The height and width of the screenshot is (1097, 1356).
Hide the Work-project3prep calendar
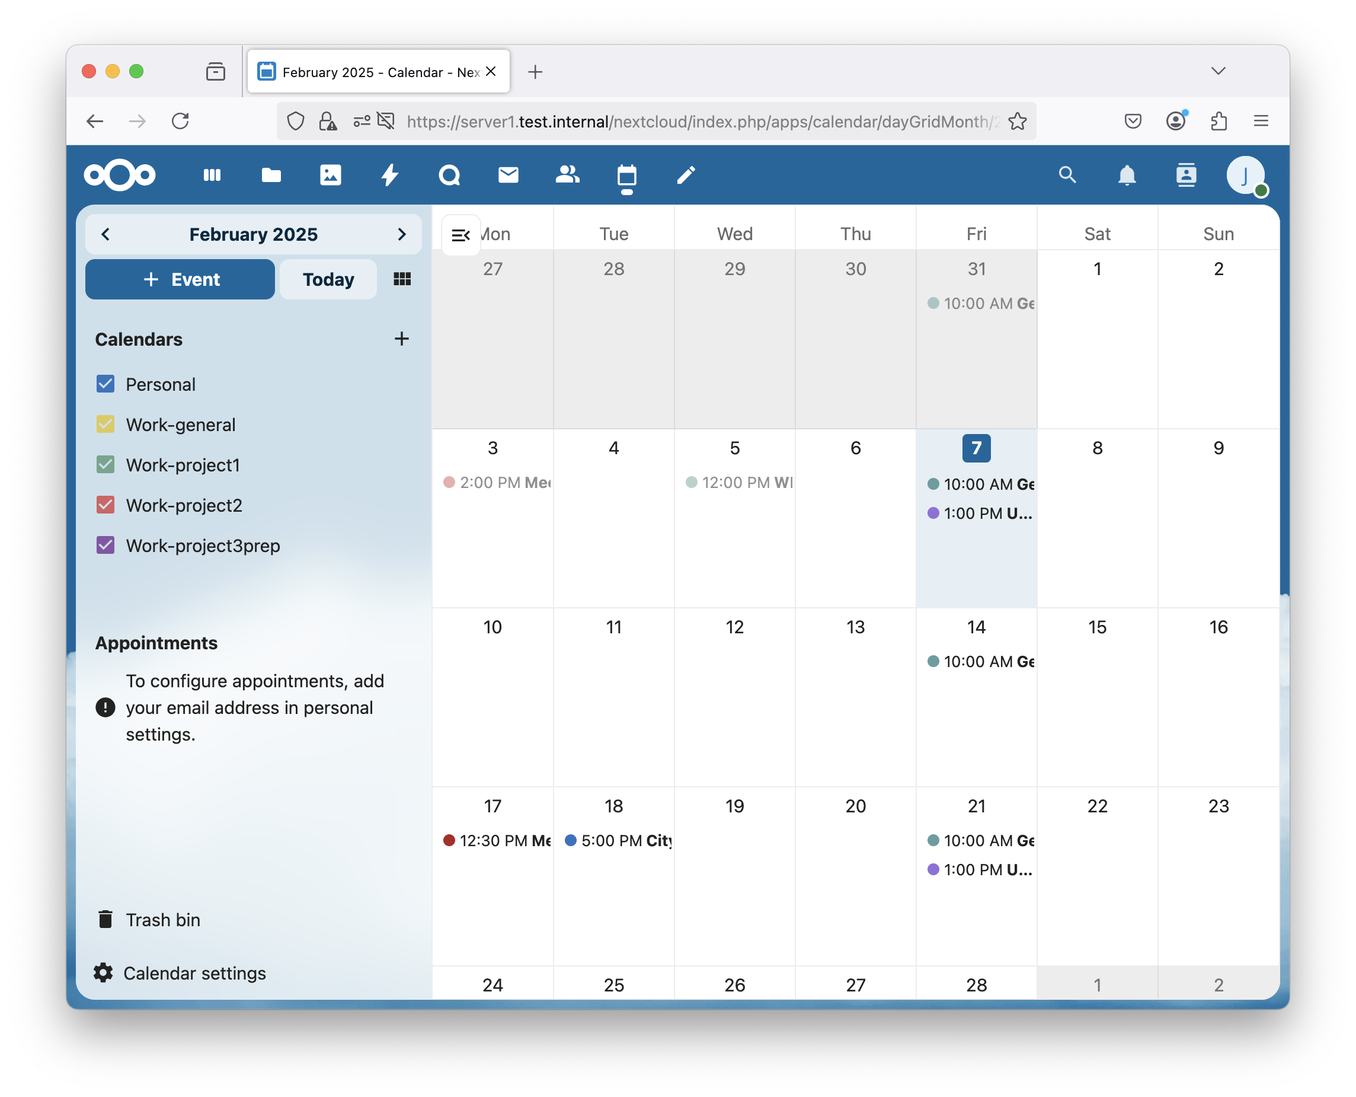coord(105,546)
